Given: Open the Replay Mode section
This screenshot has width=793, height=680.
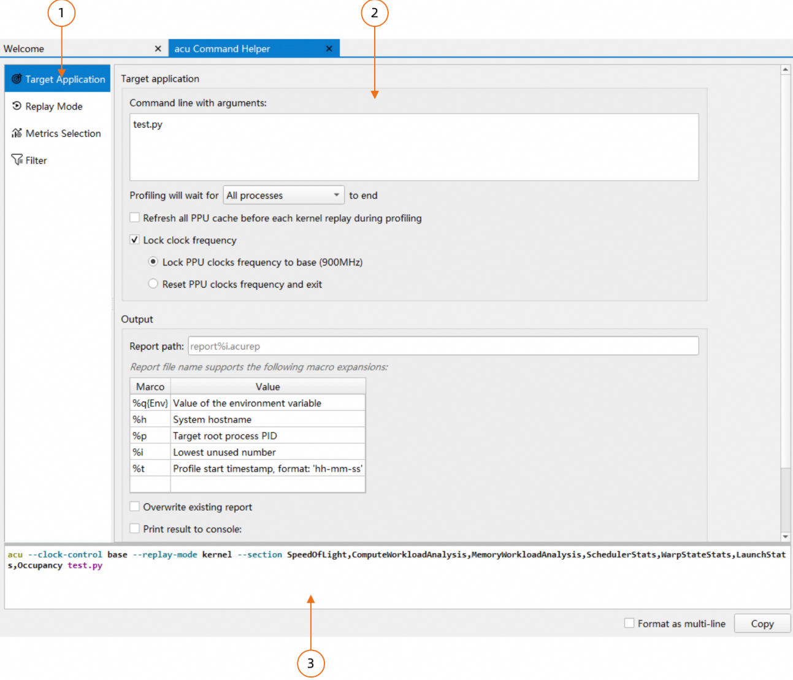Looking at the screenshot, I should [58, 106].
